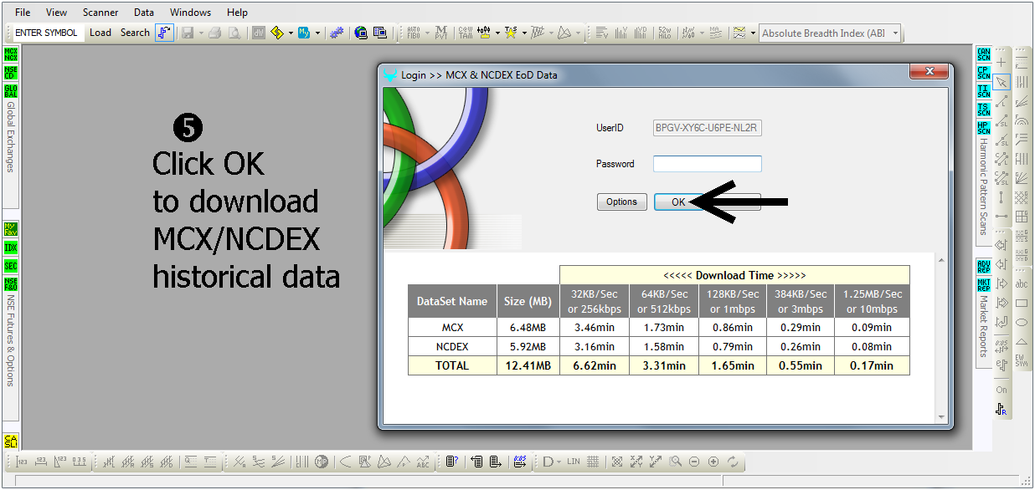This screenshot has height=490, width=1035.
Task: Open the Scanner menu
Action: pos(100,13)
